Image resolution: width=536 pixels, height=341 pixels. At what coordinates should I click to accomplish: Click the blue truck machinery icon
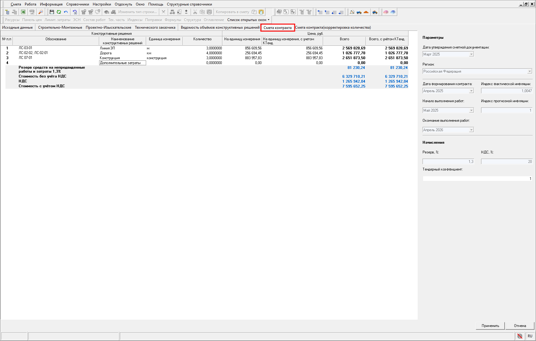pyautogui.click(x=359, y=12)
